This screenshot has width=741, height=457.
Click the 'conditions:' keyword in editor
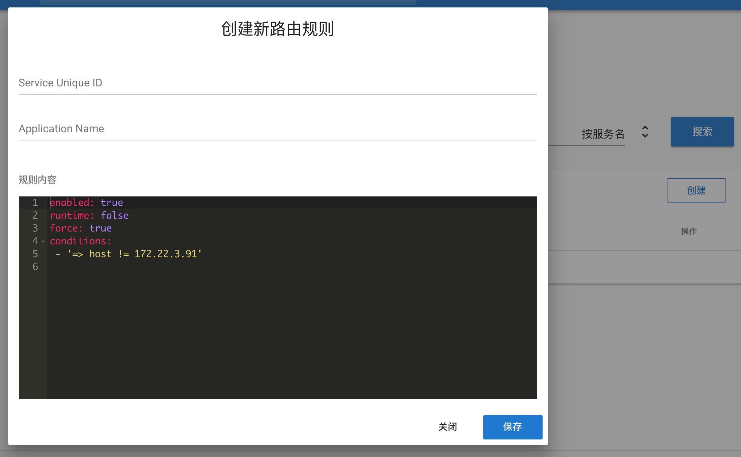(x=80, y=241)
